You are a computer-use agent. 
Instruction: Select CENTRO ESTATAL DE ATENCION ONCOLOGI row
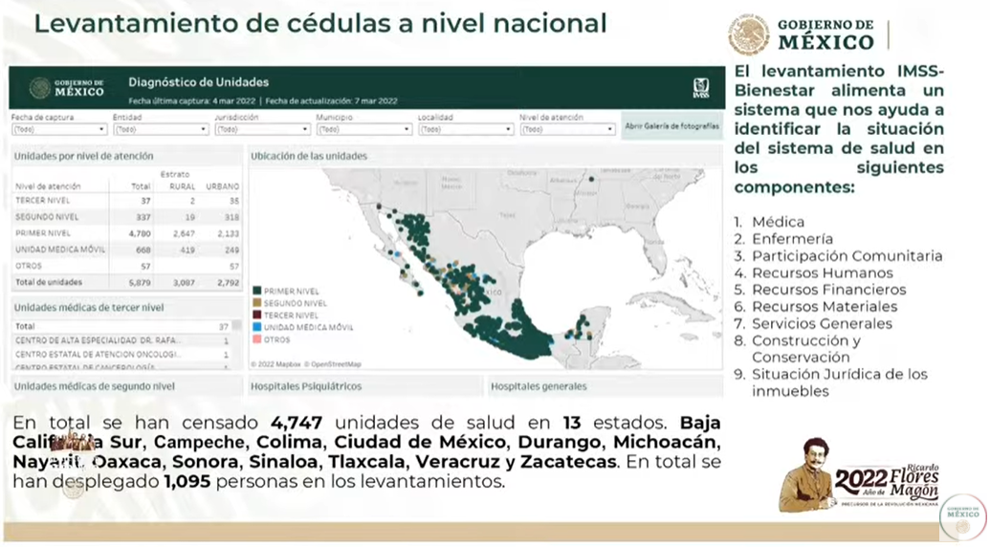pyautogui.click(x=121, y=355)
